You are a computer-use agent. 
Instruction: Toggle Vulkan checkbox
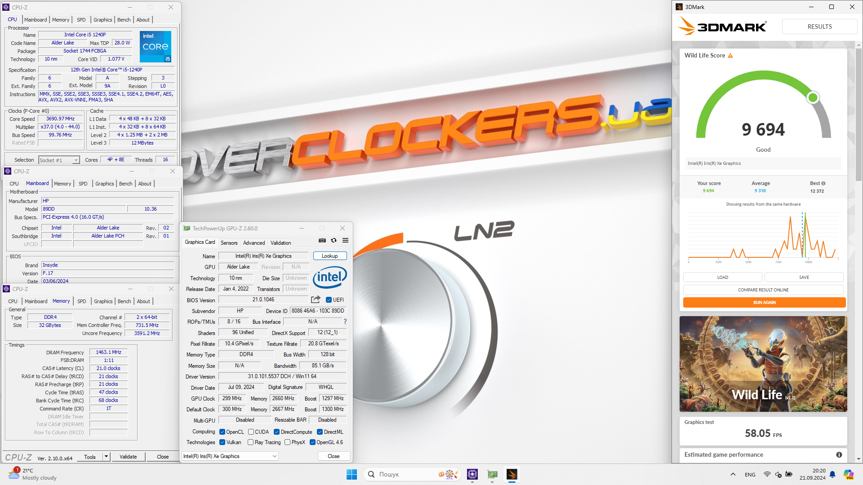tap(222, 442)
